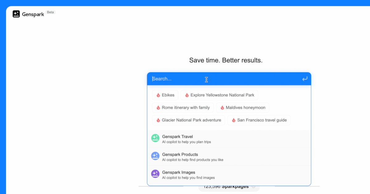Click 'AI copilot to help you find images'
Viewport: 370px width, 194px height.
pyautogui.click(x=188, y=178)
